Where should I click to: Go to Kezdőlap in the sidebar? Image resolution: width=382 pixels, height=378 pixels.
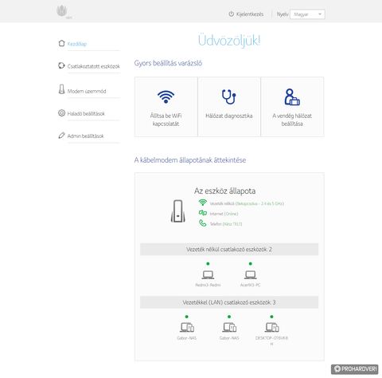pyautogui.click(x=77, y=44)
